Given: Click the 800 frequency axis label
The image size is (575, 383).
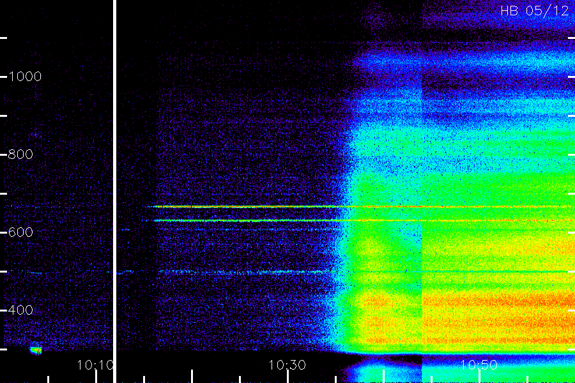Looking at the screenshot, I should click(20, 154).
